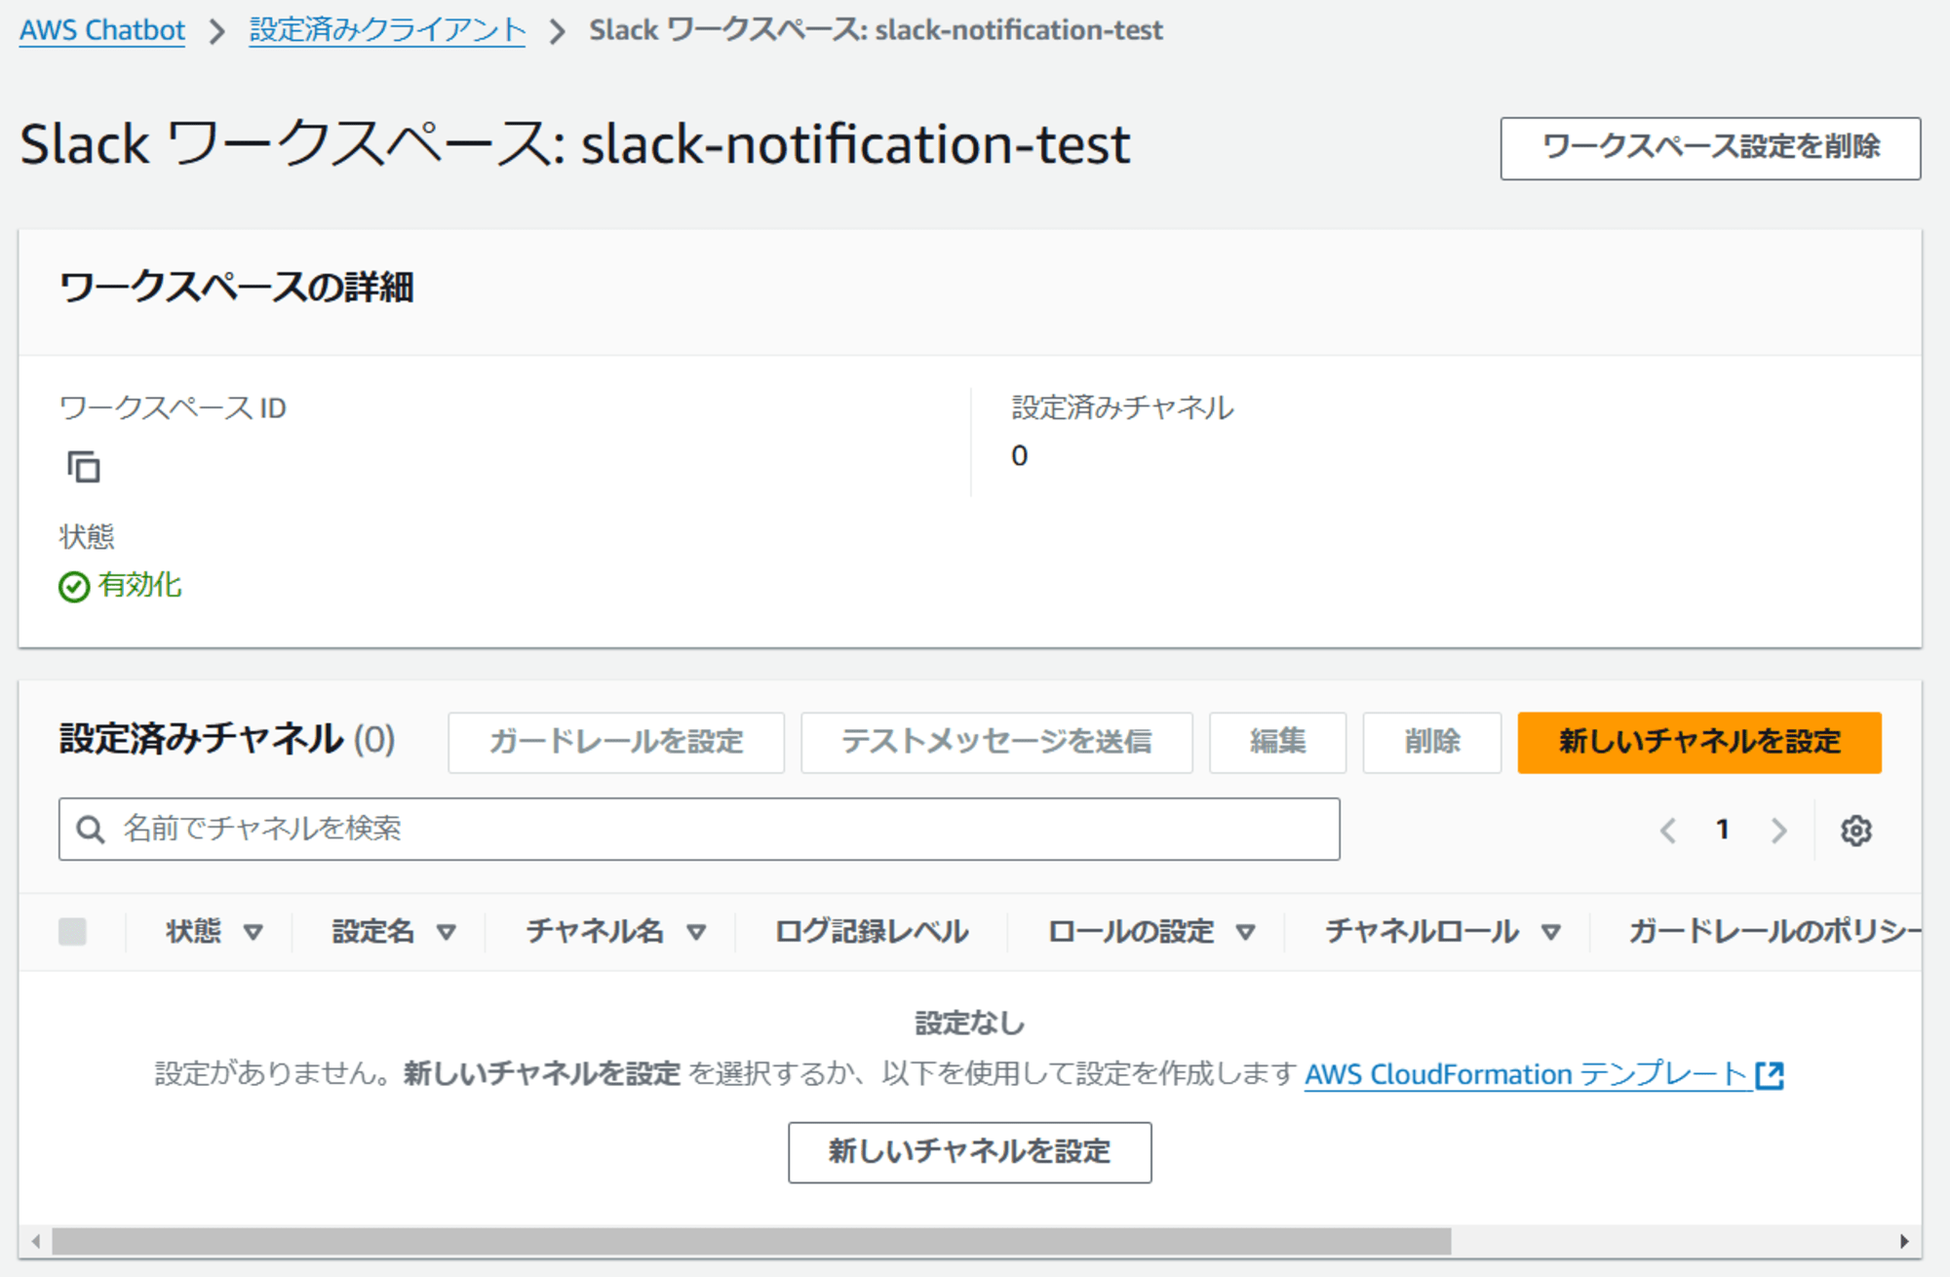
Task: Sort by ロールの設定 column
Action: [x=1245, y=933]
